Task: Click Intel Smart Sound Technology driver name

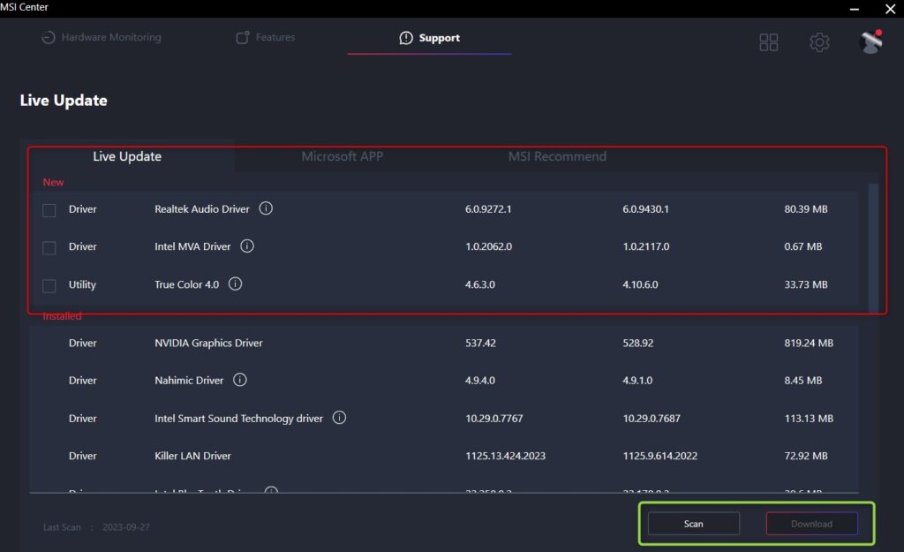Action: tap(238, 418)
